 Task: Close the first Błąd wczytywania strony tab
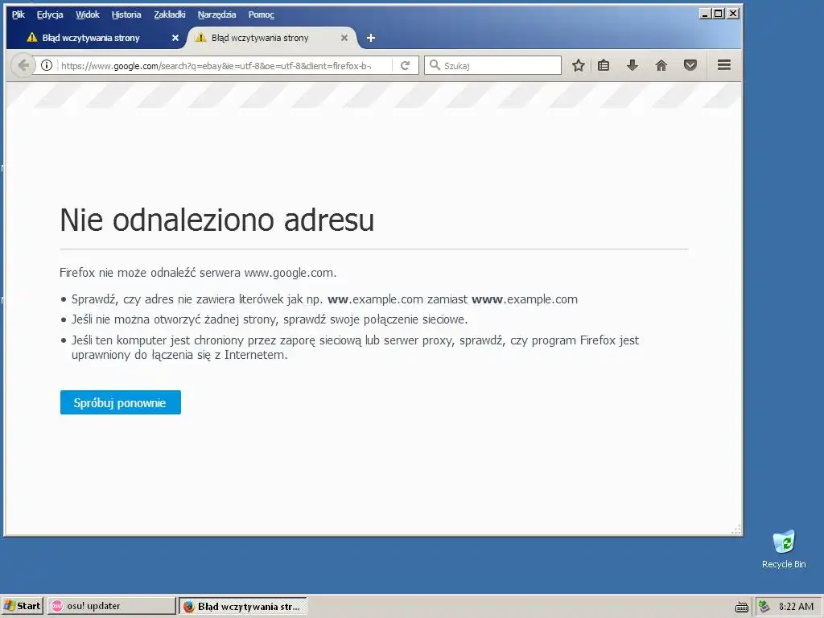click(x=175, y=38)
